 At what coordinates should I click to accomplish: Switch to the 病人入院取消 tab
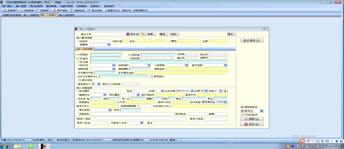31,15
